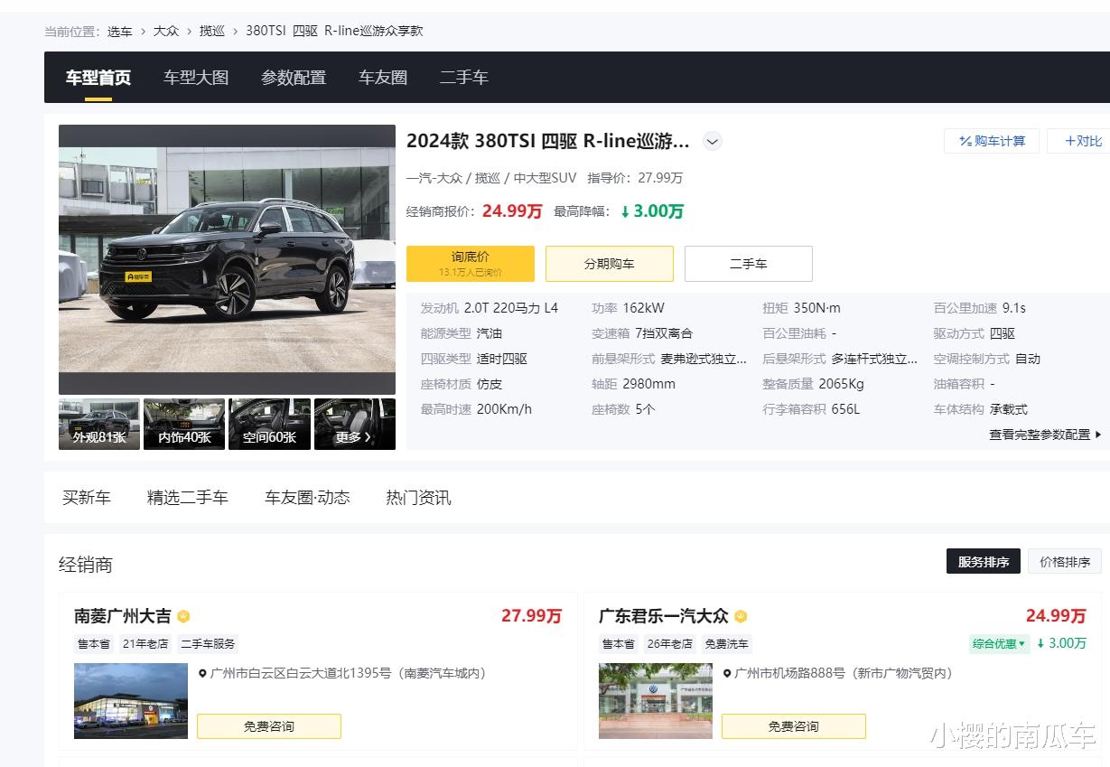The image size is (1110, 767).
Task: Click 2.0T 220马力 L4 engine value
Action: point(511,308)
